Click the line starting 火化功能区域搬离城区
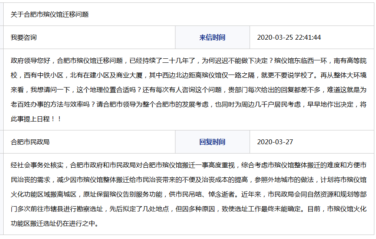 click(188, 194)
